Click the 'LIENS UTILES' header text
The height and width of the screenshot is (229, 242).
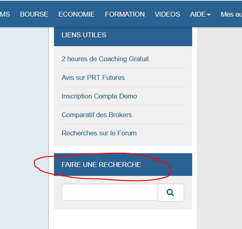pyautogui.click(x=84, y=35)
